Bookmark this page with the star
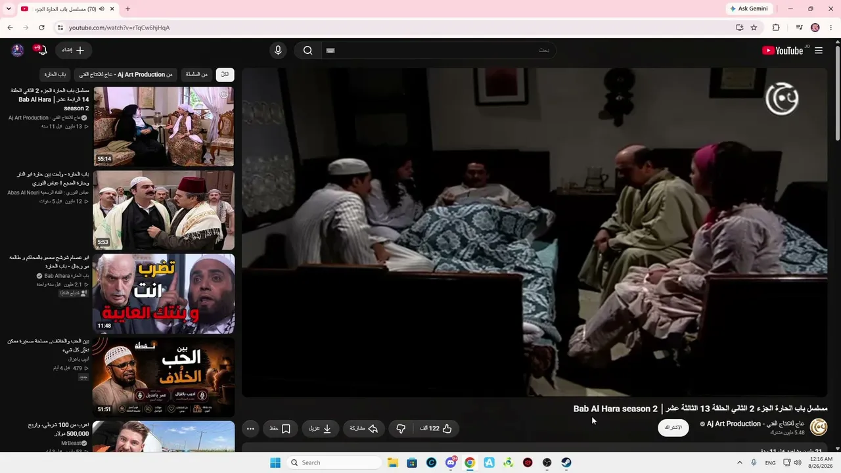 [754, 28]
